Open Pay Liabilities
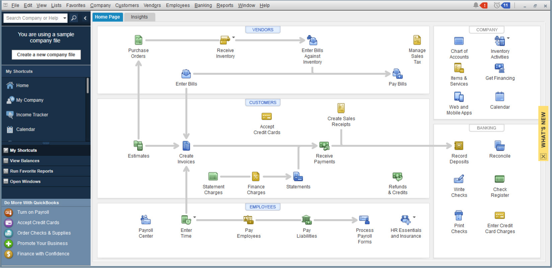 (x=307, y=220)
